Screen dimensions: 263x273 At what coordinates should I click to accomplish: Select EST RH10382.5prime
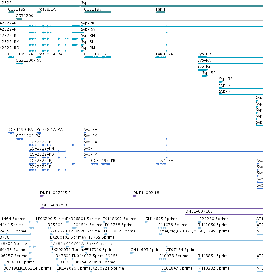tap(214, 268)
